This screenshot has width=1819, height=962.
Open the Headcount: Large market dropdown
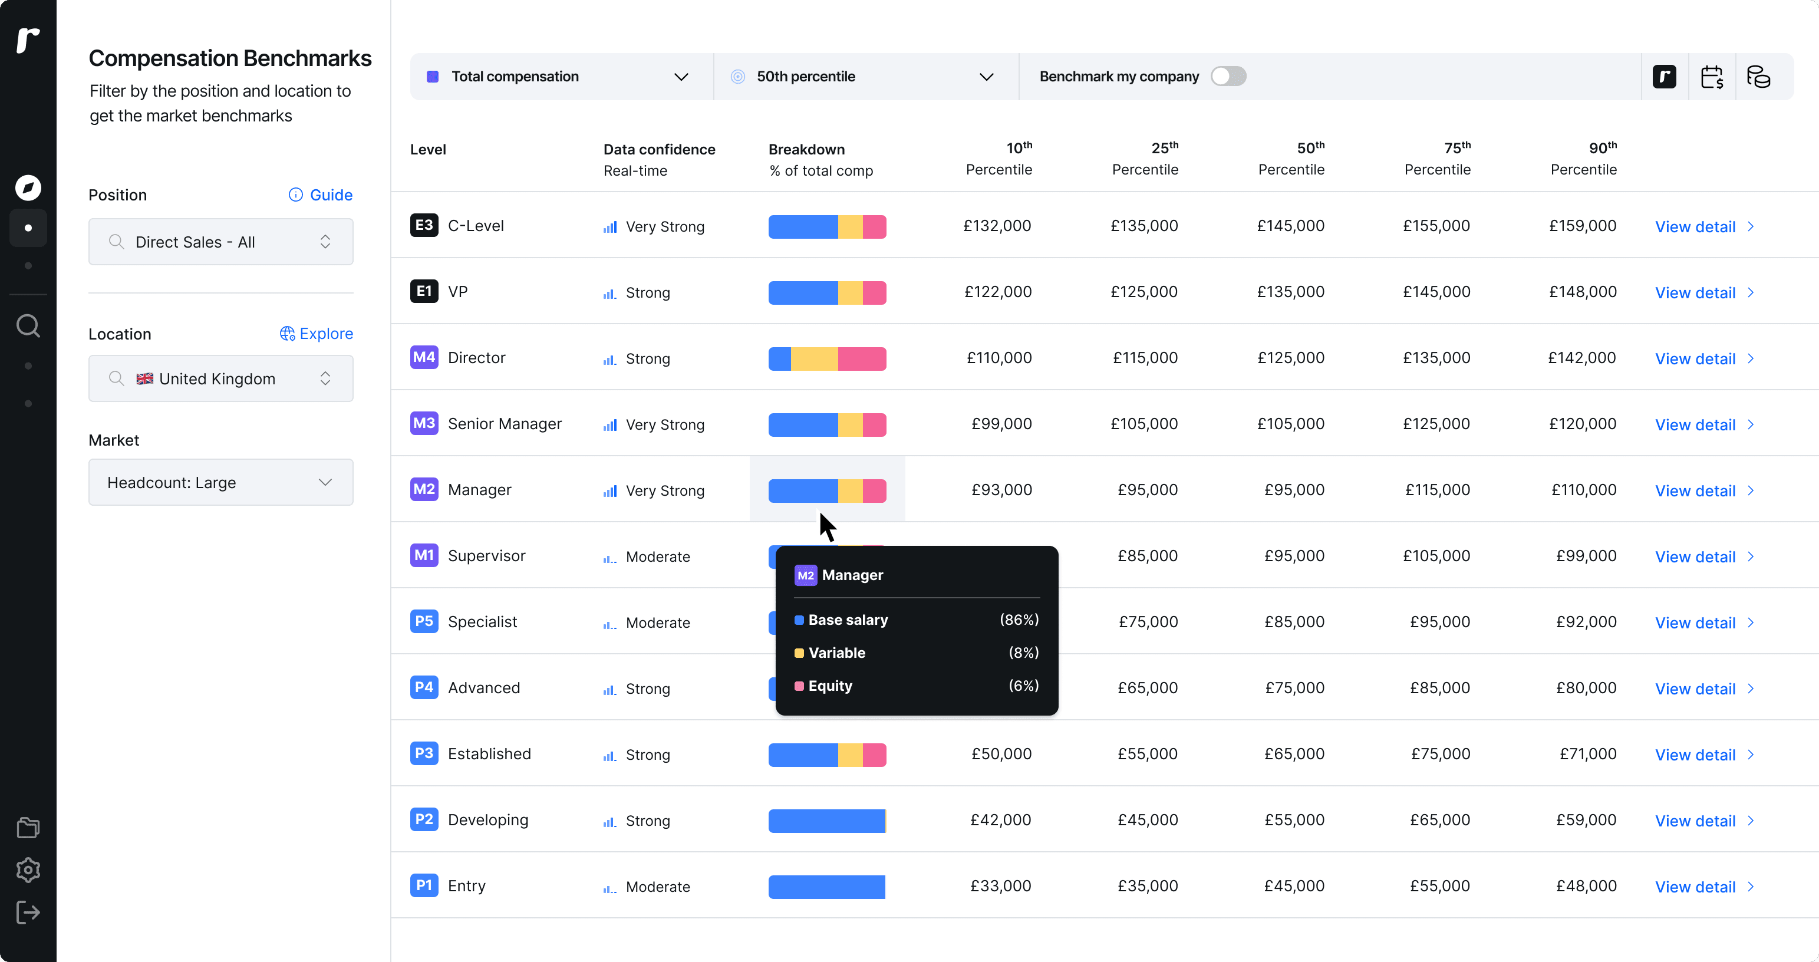220,482
